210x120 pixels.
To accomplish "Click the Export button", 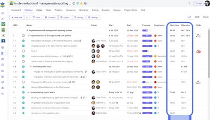I will (65, 17).
